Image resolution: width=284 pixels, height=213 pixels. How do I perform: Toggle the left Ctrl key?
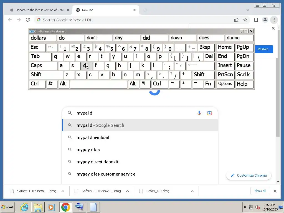click(37, 84)
